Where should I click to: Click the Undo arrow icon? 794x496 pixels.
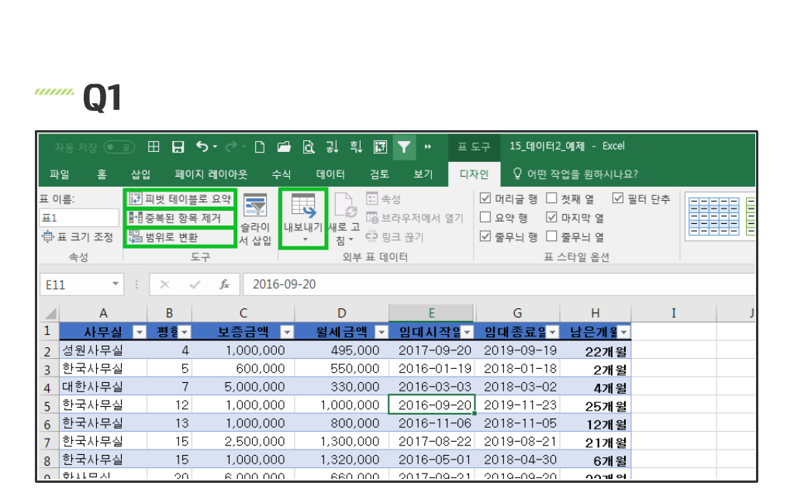202,146
